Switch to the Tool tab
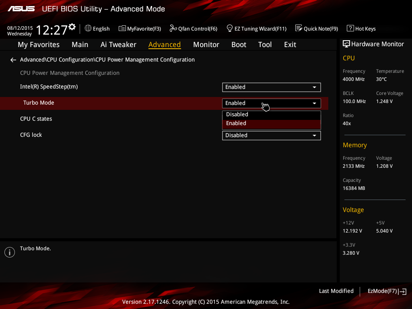The height and width of the screenshot is (309, 412). coord(265,45)
